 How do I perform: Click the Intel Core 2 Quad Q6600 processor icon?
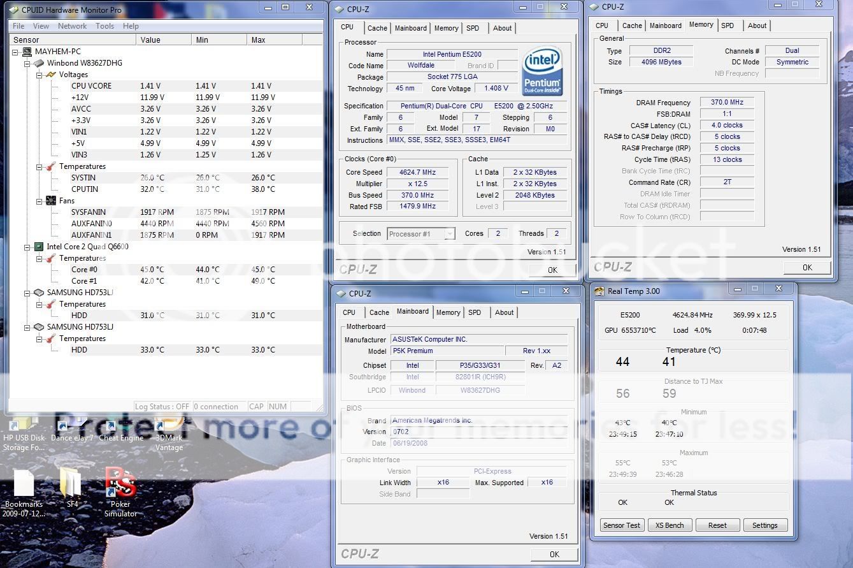pos(39,247)
